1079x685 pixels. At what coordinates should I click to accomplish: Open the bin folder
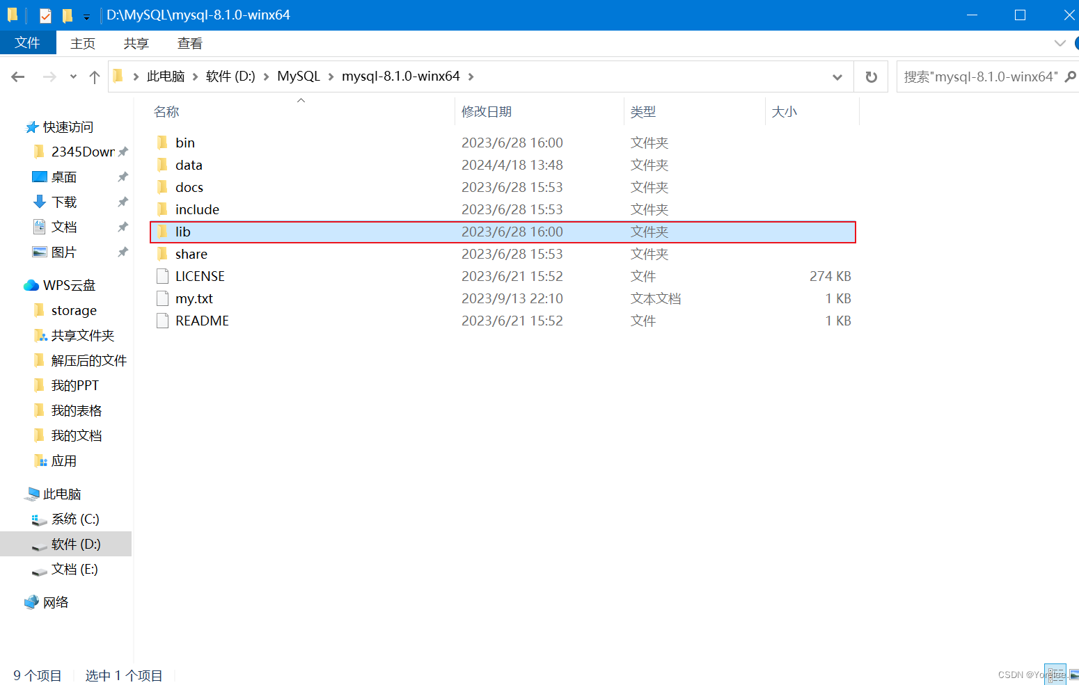click(185, 142)
